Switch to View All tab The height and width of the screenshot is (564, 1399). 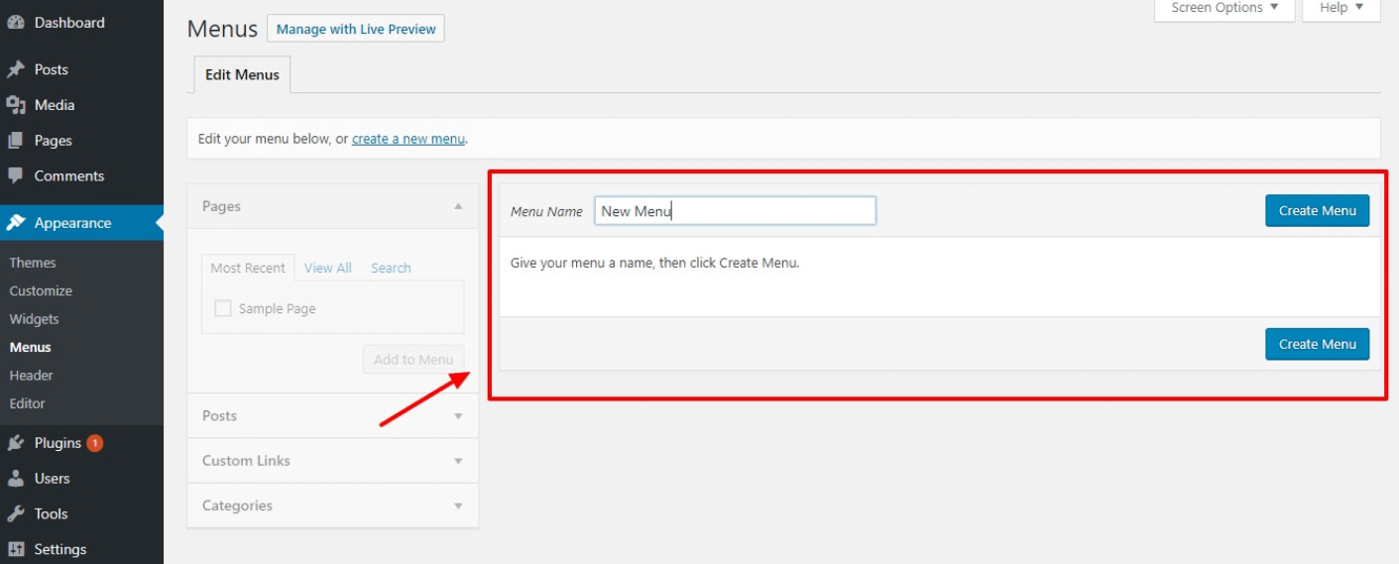click(x=328, y=268)
